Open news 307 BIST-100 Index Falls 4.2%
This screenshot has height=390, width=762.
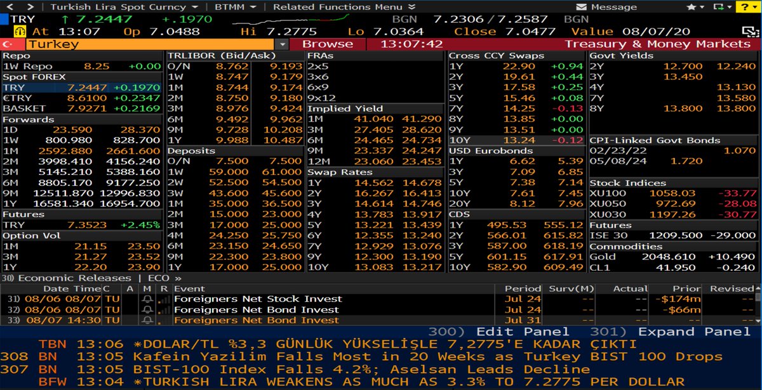coord(295,369)
